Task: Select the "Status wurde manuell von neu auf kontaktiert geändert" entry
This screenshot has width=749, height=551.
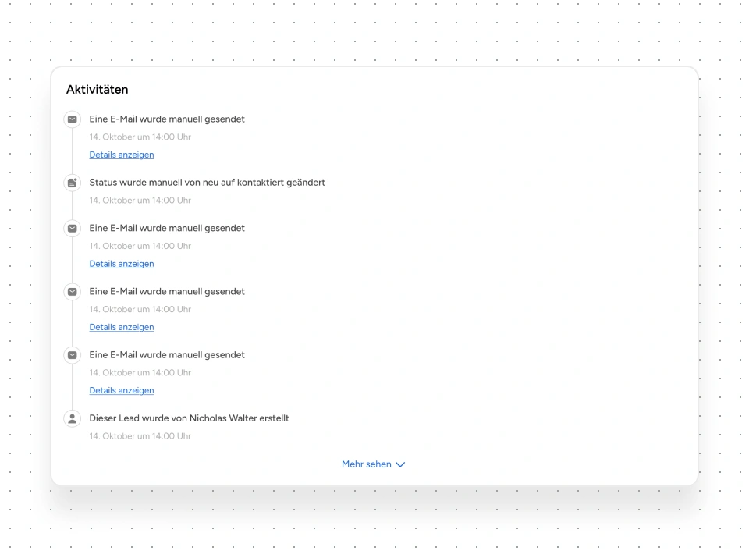Action: tap(207, 183)
